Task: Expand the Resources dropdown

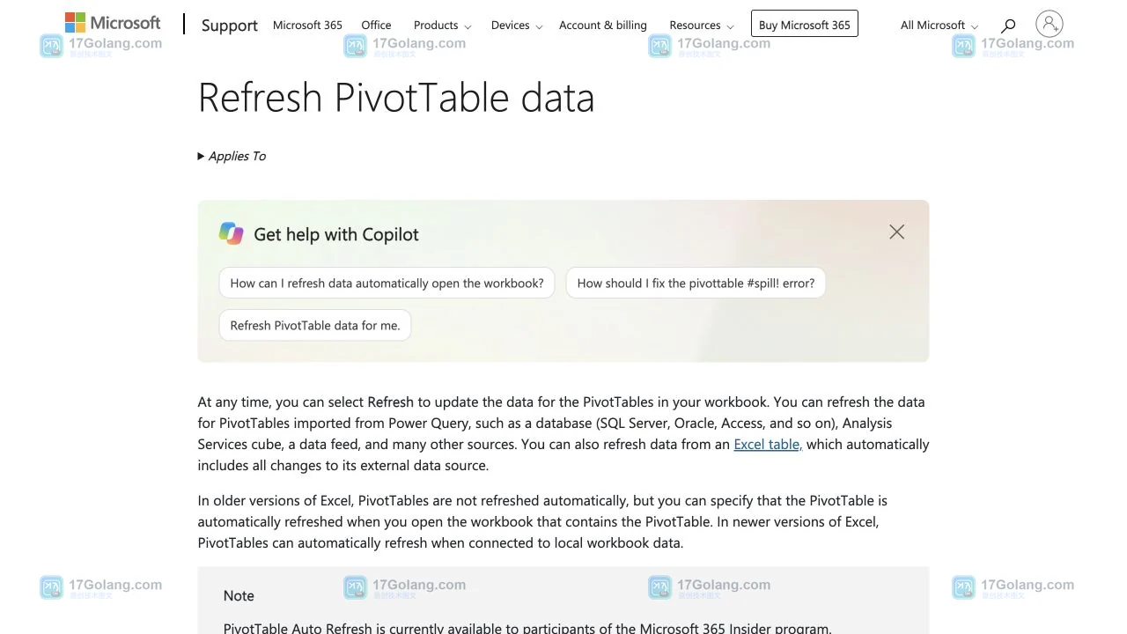Action: [x=701, y=25]
